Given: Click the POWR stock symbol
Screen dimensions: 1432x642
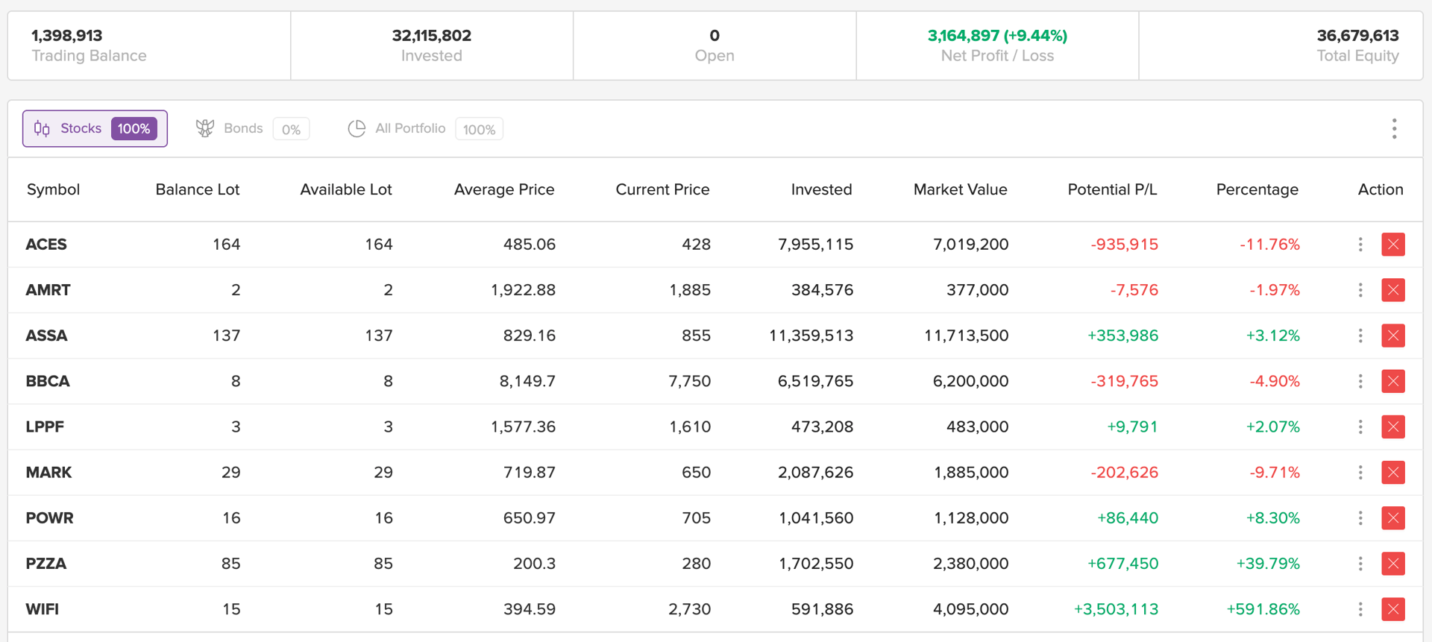Looking at the screenshot, I should point(50,517).
